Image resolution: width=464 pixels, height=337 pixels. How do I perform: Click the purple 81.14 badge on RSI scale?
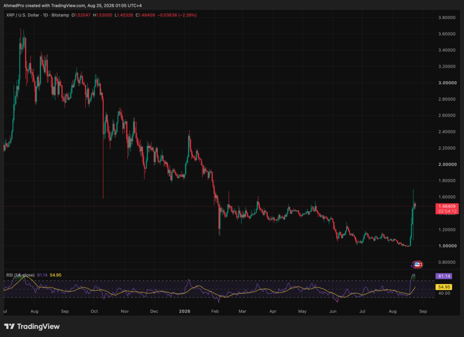pos(444,276)
